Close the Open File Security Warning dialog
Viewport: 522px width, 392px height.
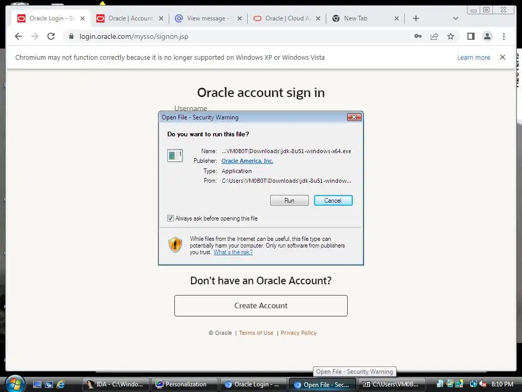coord(354,117)
